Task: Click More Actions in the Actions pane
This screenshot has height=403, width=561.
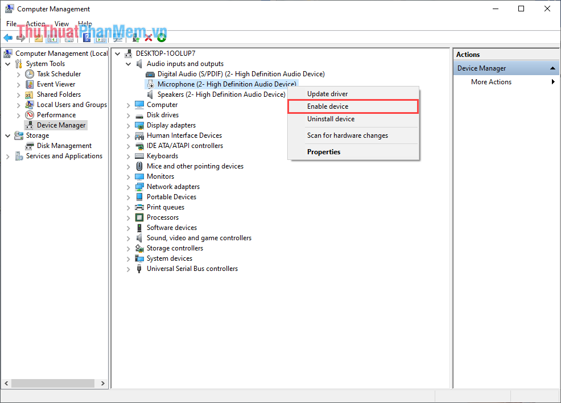Action: pos(490,81)
